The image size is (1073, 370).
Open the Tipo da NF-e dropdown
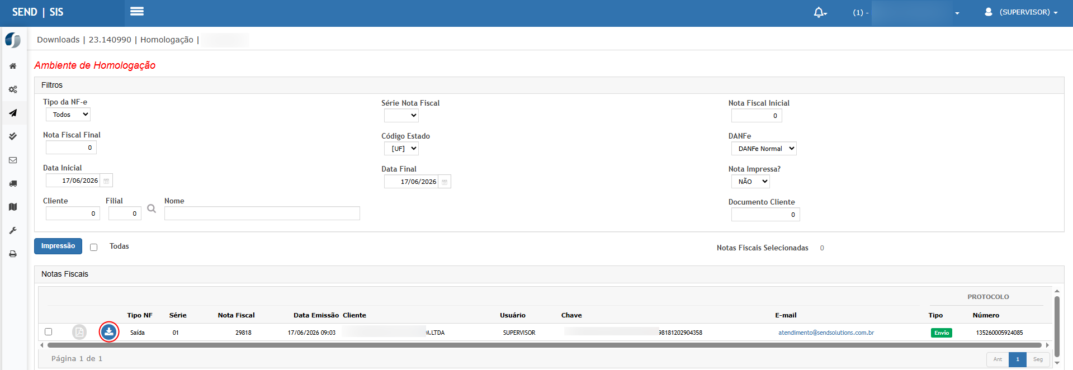68,115
